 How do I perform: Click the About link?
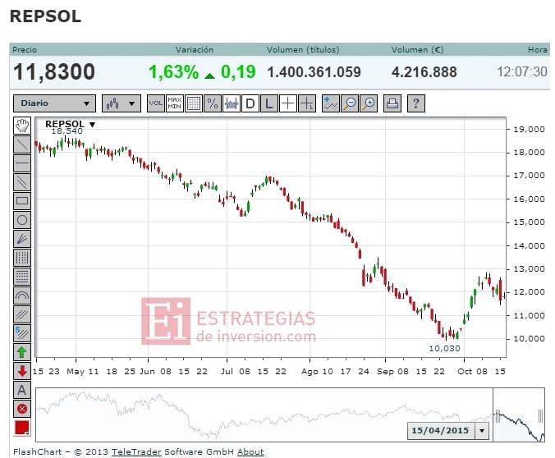[250, 452]
